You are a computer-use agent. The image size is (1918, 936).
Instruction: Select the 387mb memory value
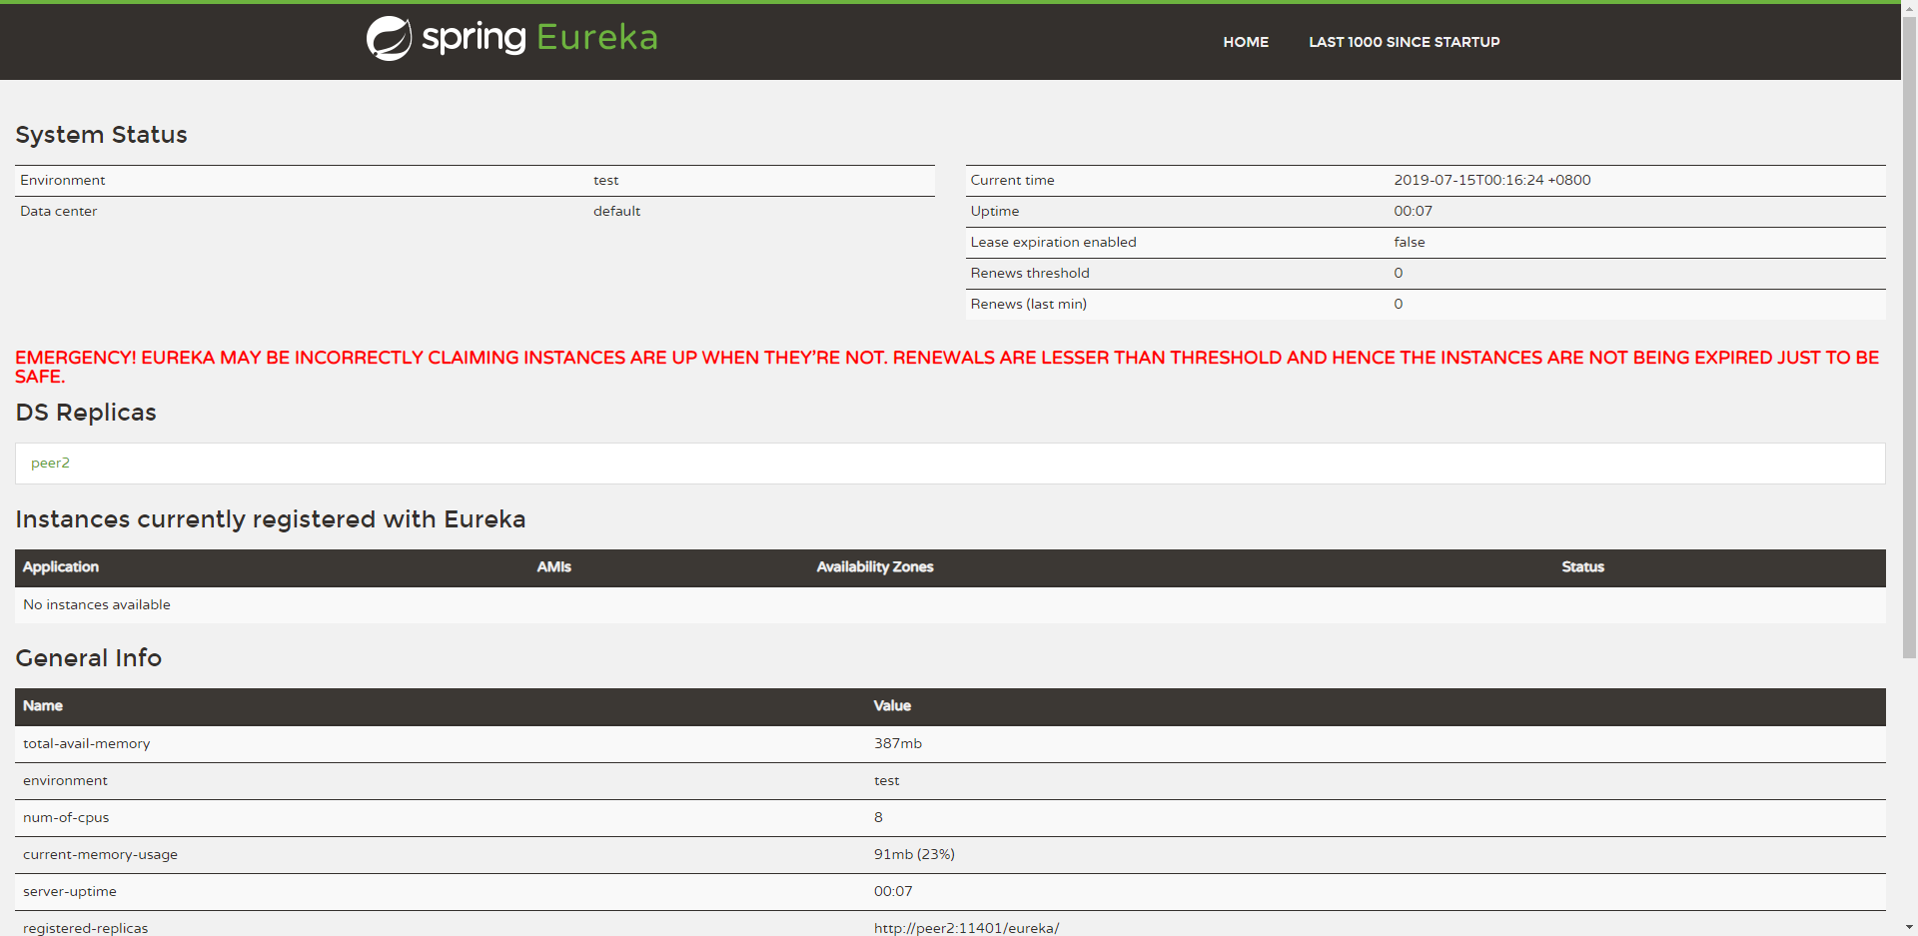click(x=898, y=743)
